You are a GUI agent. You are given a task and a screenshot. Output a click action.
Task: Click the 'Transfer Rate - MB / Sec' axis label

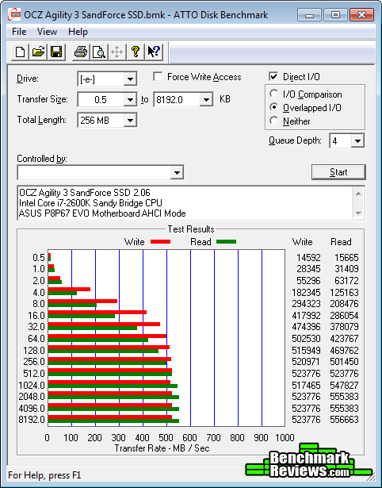(162, 448)
